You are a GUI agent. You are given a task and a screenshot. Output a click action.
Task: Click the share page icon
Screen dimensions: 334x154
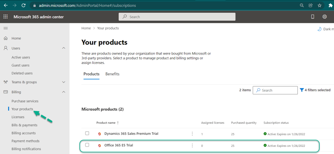(310, 5)
